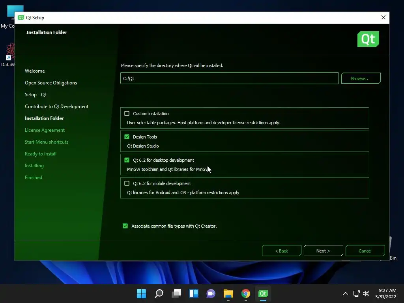Click Ready to Install step
Viewport: 404px width, 303px height.
(41, 154)
